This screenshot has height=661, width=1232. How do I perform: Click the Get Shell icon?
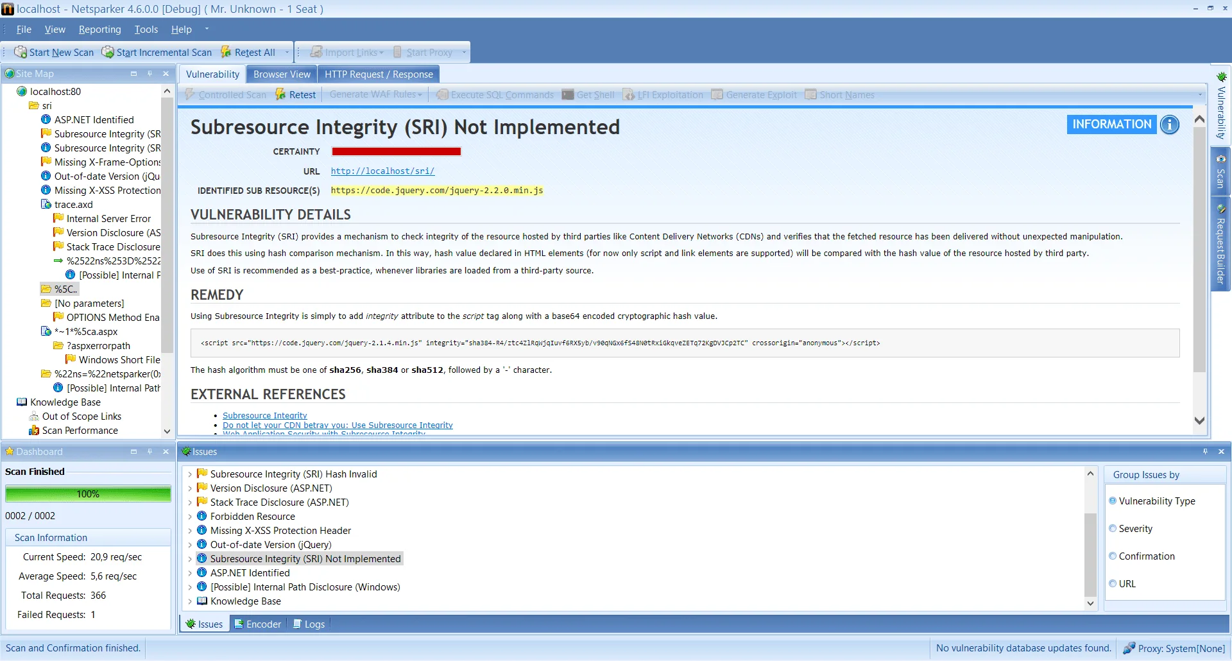(568, 94)
